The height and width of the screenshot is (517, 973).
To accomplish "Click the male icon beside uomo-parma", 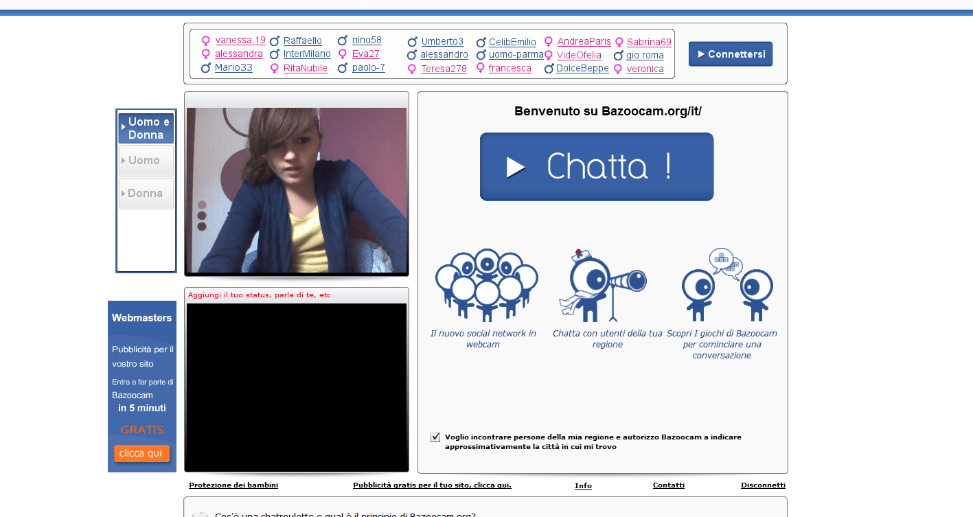I will tap(481, 55).
